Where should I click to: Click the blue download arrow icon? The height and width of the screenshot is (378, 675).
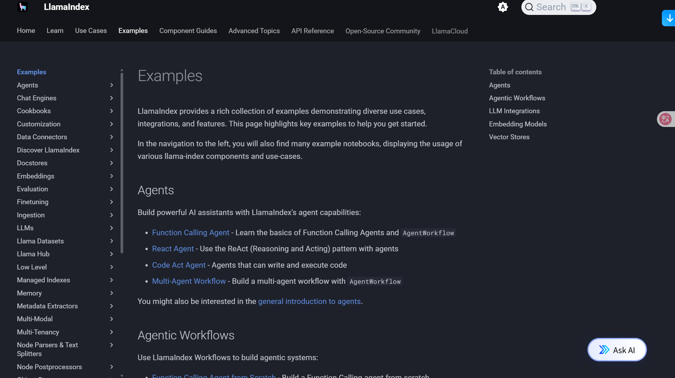(669, 18)
